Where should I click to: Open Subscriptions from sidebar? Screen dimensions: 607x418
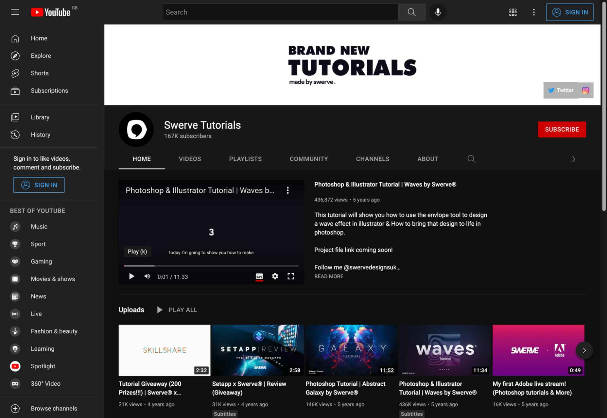(x=49, y=91)
